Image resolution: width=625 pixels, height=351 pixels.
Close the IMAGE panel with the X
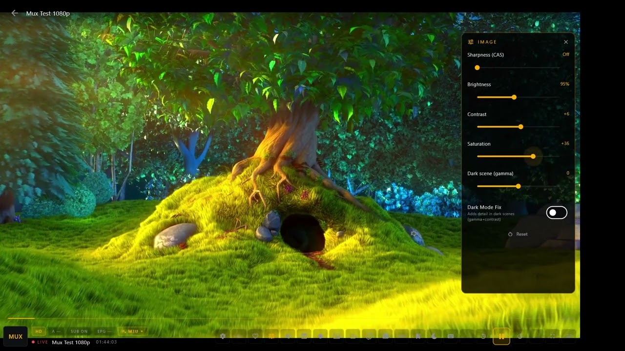click(566, 42)
